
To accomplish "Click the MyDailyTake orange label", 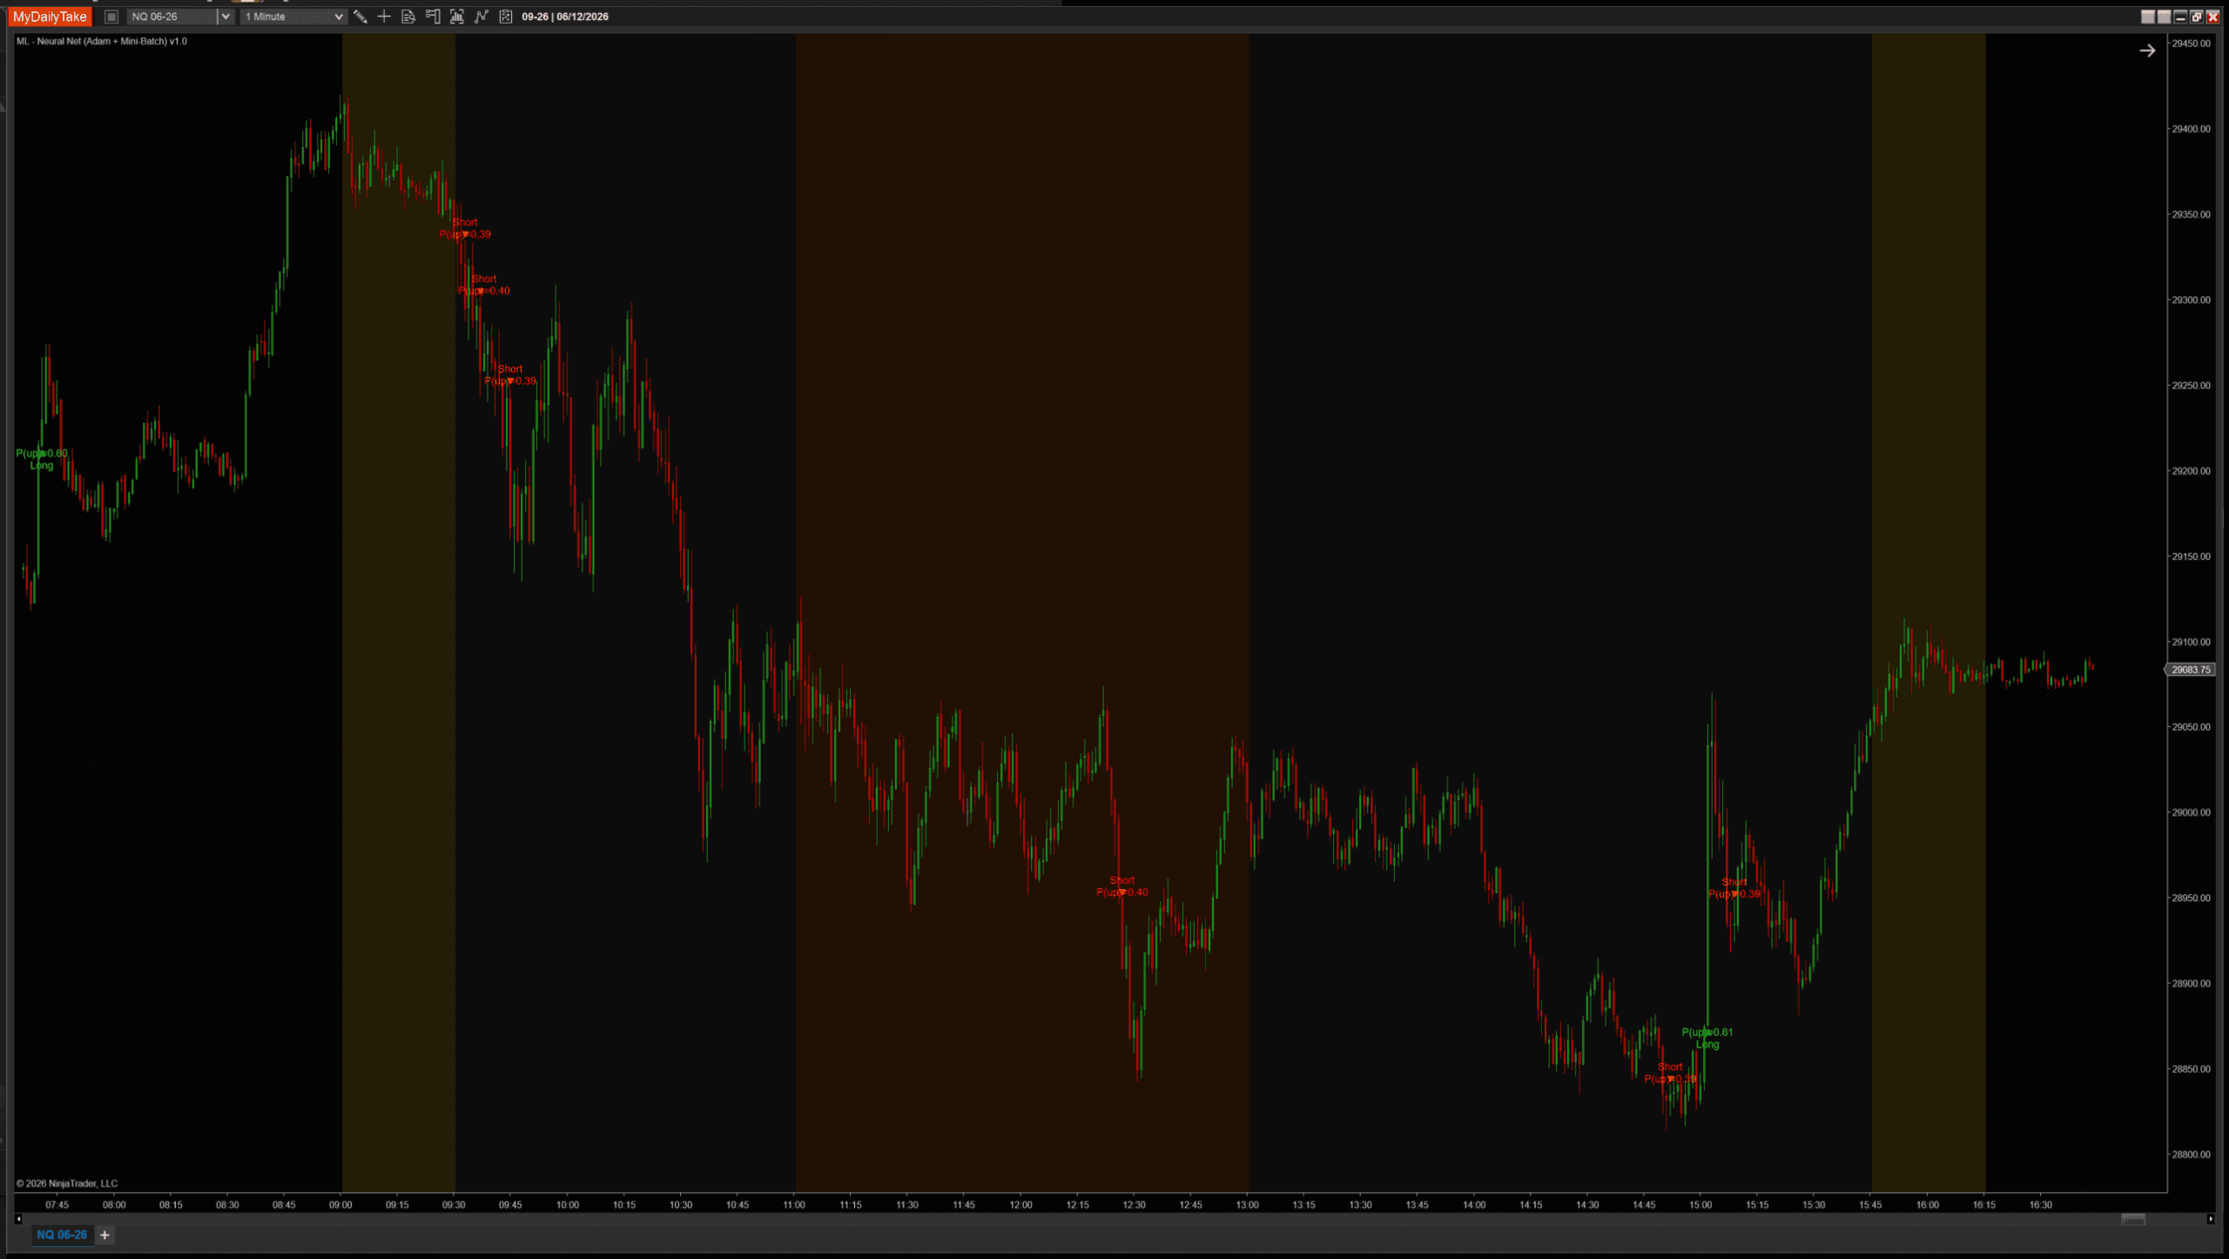I will [50, 17].
